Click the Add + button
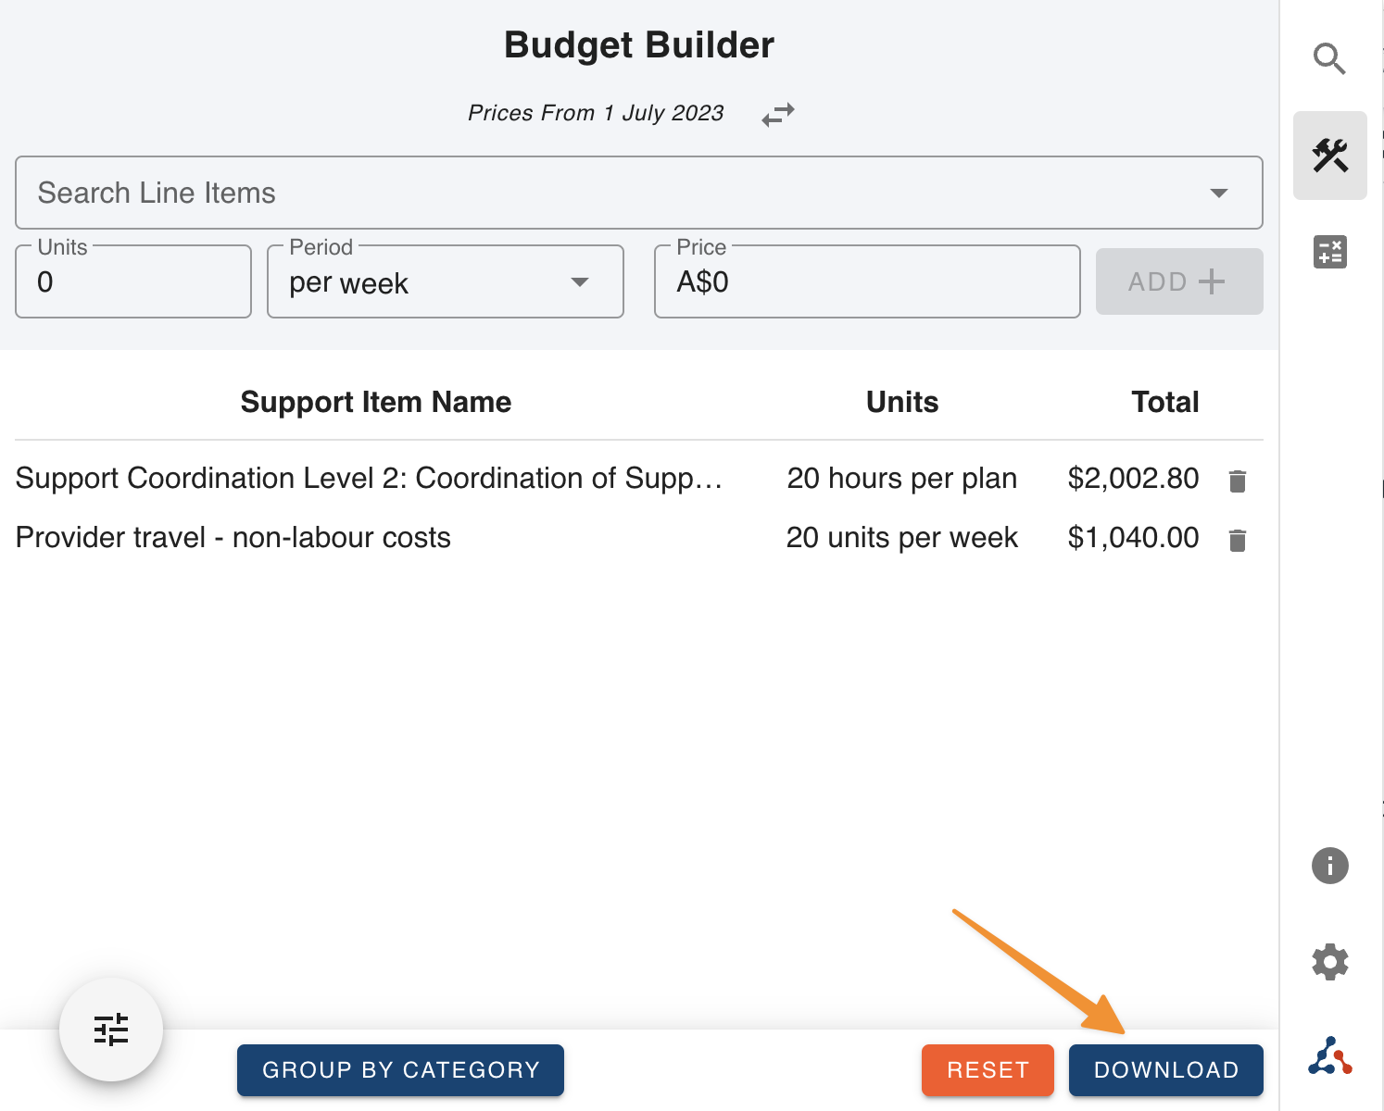 [1178, 281]
